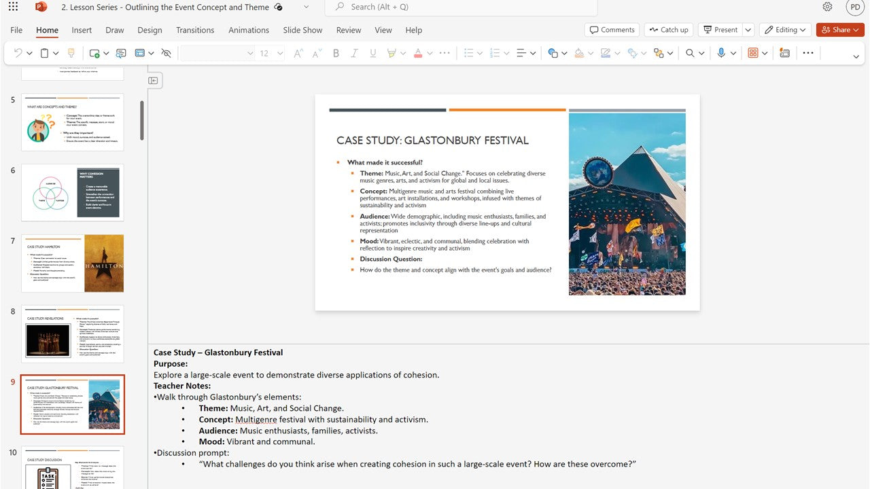Toggle Bold formatting
Image resolution: width=870 pixels, height=489 pixels.
pyautogui.click(x=336, y=53)
